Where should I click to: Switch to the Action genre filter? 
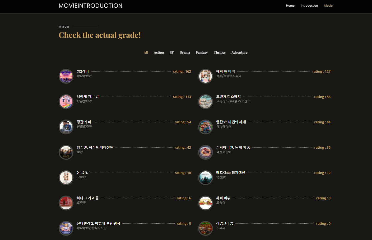[x=159, y=52]
